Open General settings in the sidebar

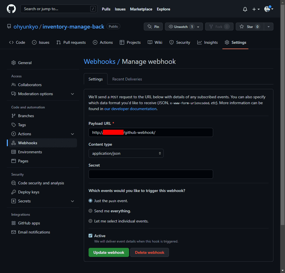coord(43,63)
